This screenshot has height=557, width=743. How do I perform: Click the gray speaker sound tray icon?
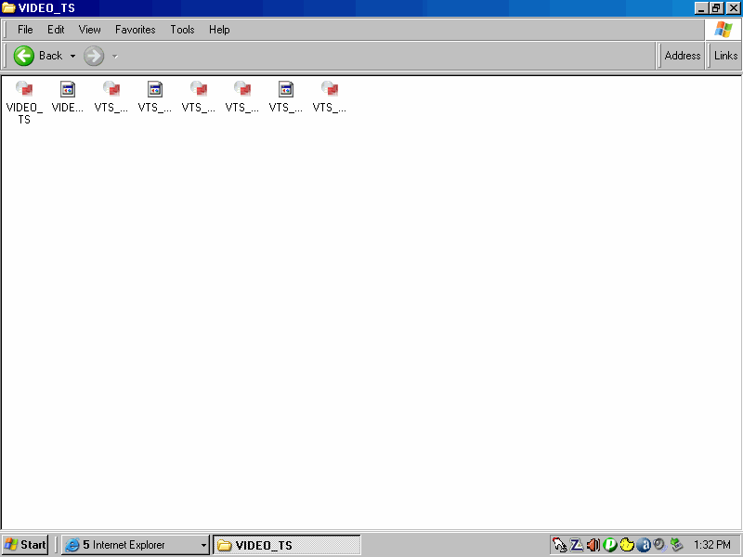pyautogui.click(x=659, y=545)
